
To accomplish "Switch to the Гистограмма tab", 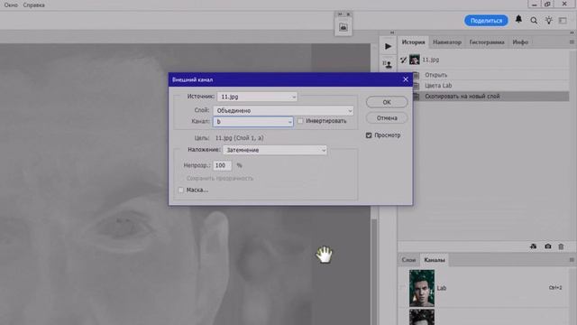I will coord(487,42).
